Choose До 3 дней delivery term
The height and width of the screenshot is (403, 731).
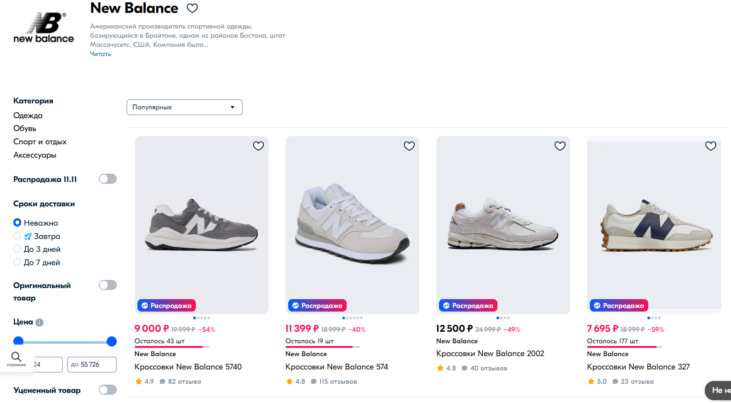(17, 249)
